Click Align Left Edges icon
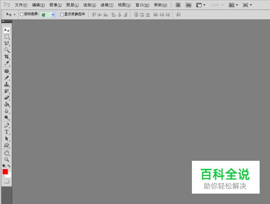Viewport: 270px width, 204px height. (113, 15)
